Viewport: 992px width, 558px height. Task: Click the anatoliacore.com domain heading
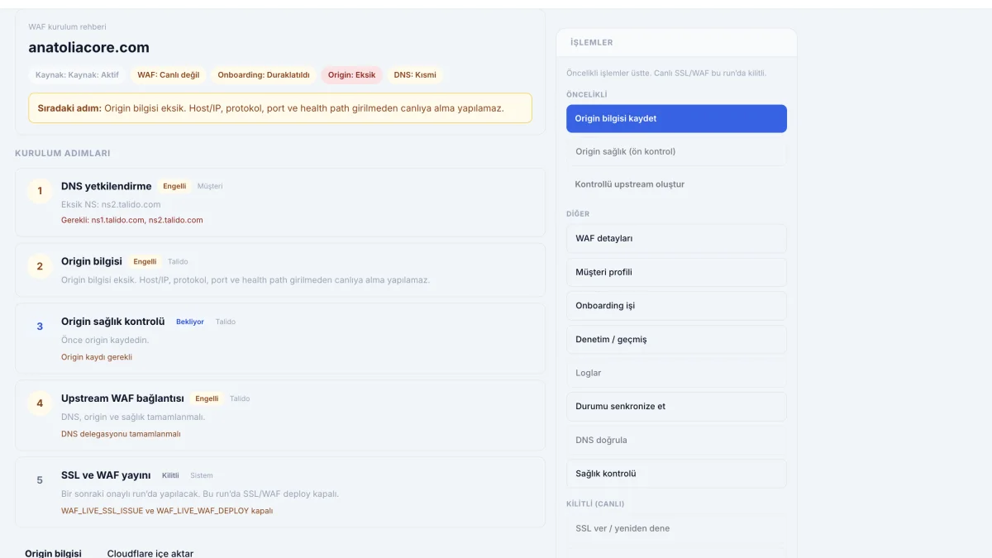click(89, 47)
